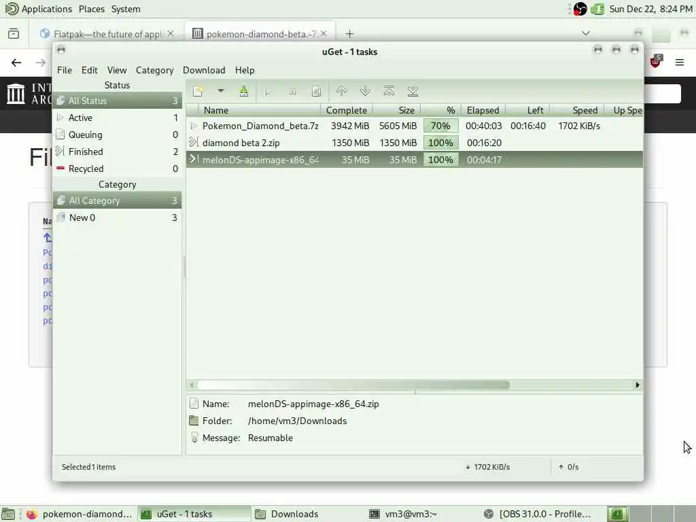Click the uGet tray icon in top panel
696x522 pixels.
point(597,9)
